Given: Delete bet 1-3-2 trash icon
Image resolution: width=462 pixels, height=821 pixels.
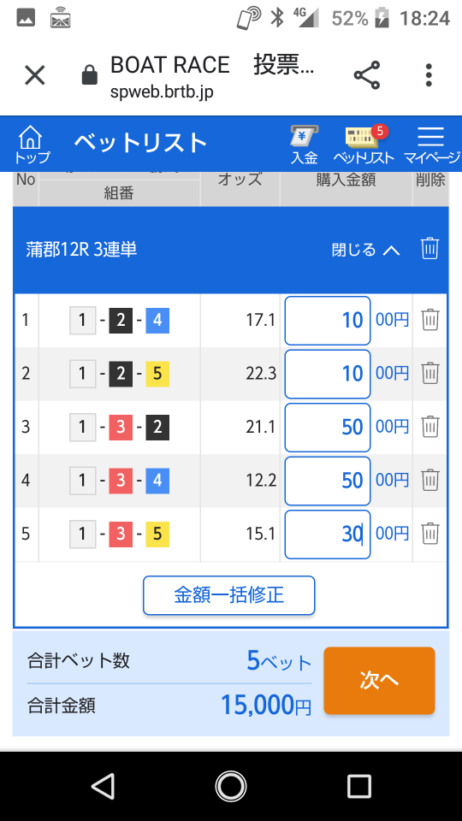Looking at the screenshot, I should 430,427.
